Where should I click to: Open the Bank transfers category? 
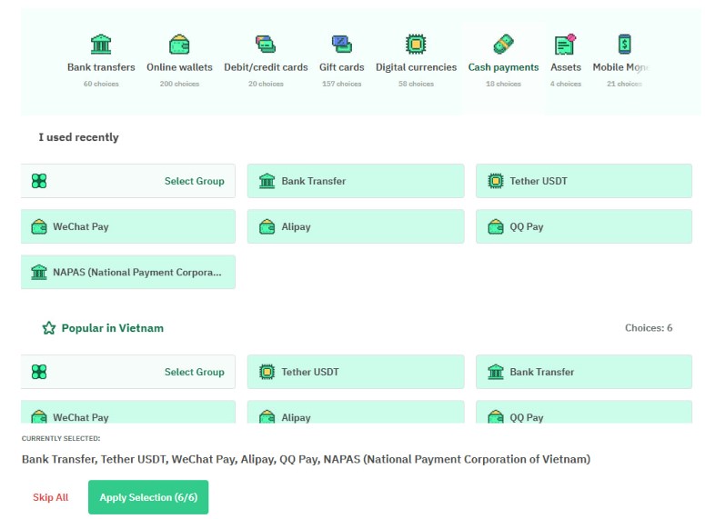101,60
